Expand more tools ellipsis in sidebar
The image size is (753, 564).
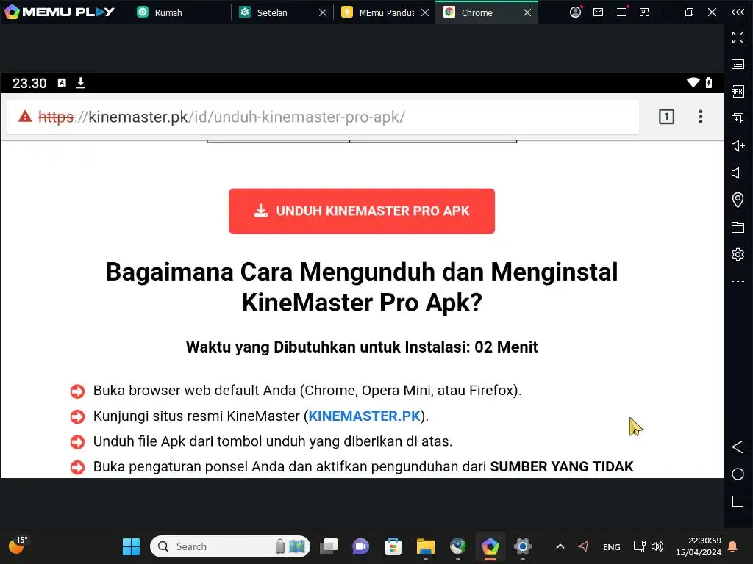[738, 281]
